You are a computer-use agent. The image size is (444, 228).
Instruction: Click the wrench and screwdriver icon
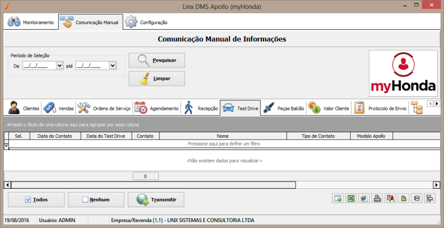coord(84,108)
